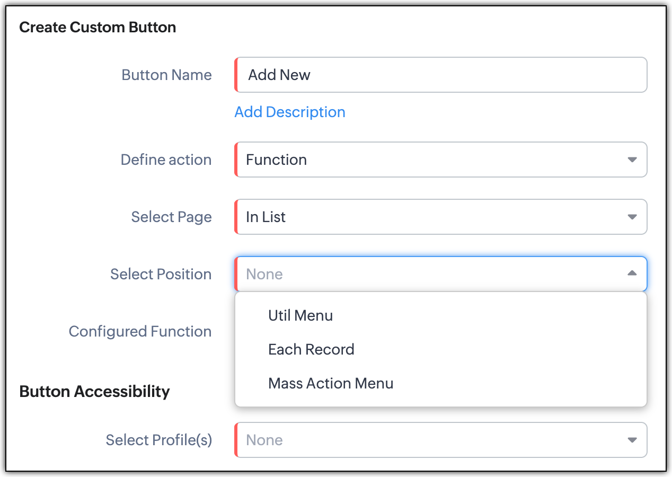Choose the Util Menu option
Viewport: 672px width, 477px height.
(x=300, y=315)
